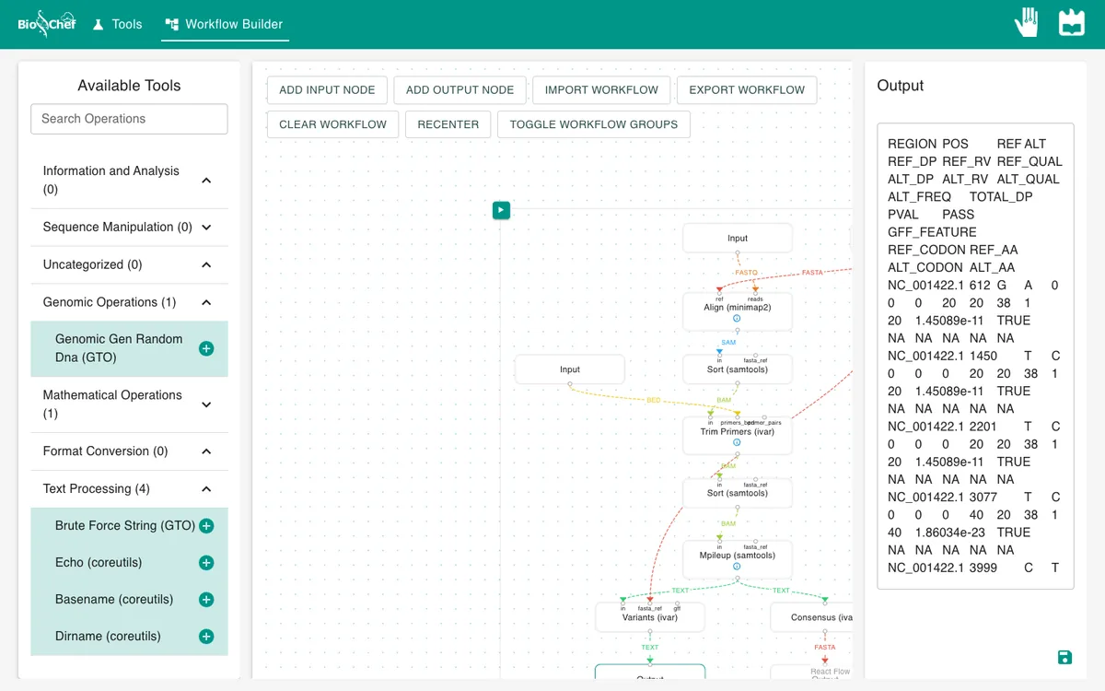Image resolution: width=1105 pixels, height=691 pixels.
Task: Select the Variants (ivar) node
Action: [650, 617]
